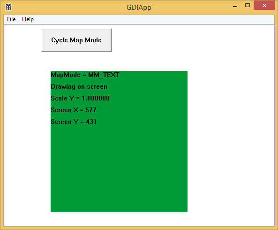Image resolution: width=278 pixels, height=230 pixels.
Task: Click the empty lower area of green rectangle
Action: click(119, 169)
